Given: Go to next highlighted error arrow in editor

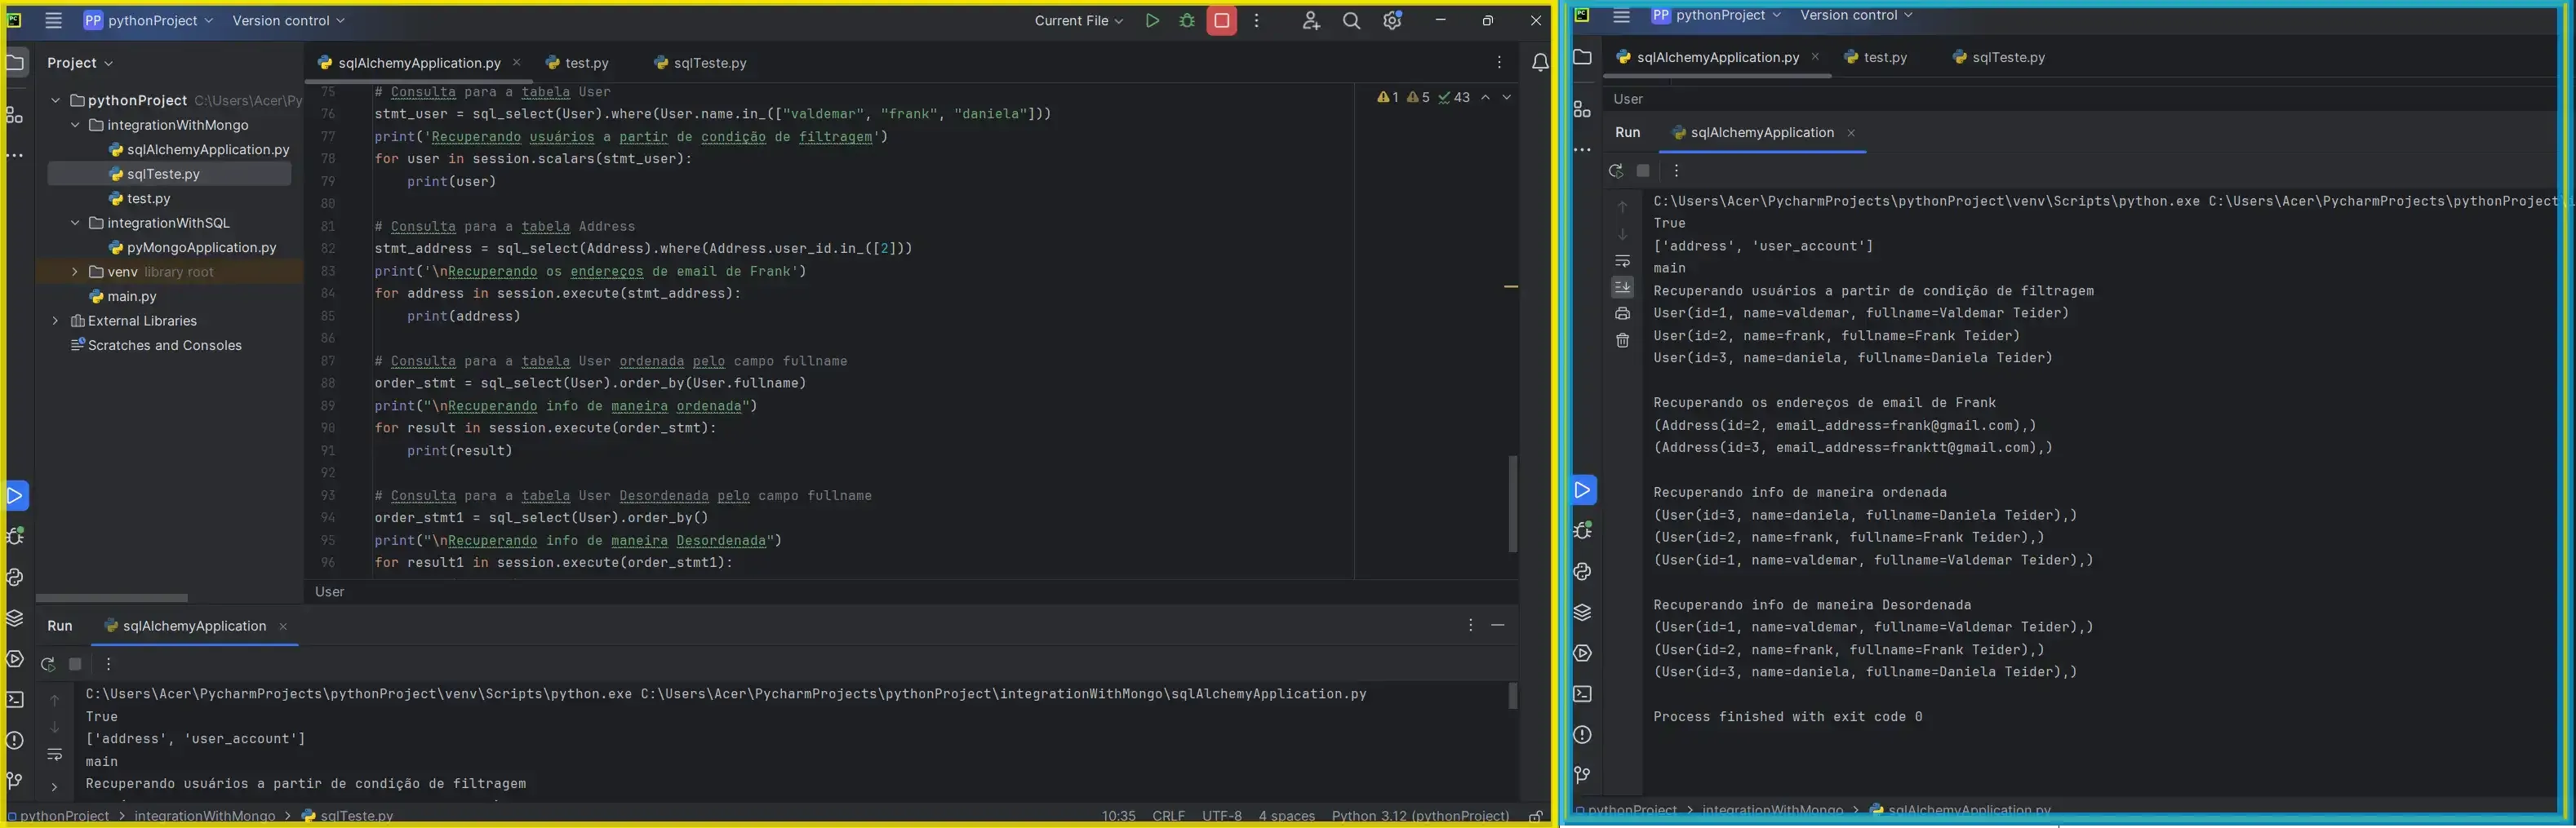Looking at the screenshot, I should click(1506, 98).
